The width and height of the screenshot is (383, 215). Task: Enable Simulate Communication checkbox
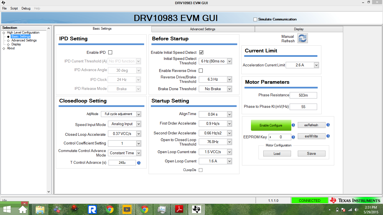(255, 19)
